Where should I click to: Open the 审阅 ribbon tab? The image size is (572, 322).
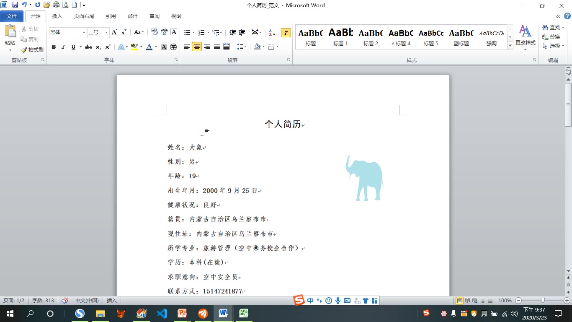pyautogui.click(x=154, y=16)
